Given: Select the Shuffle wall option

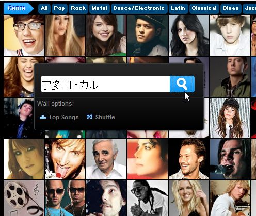Looking at the screenshot, I should (x=101, y=117).
